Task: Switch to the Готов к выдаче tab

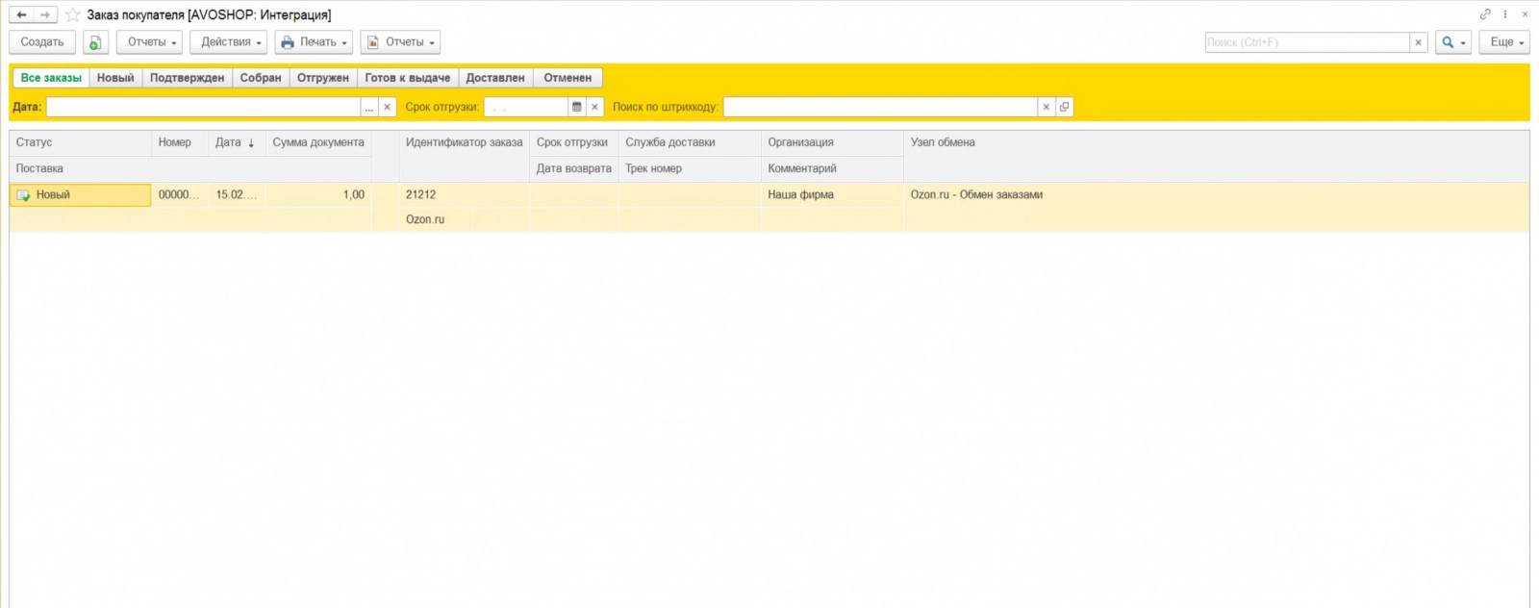Action: pos(408,78)
